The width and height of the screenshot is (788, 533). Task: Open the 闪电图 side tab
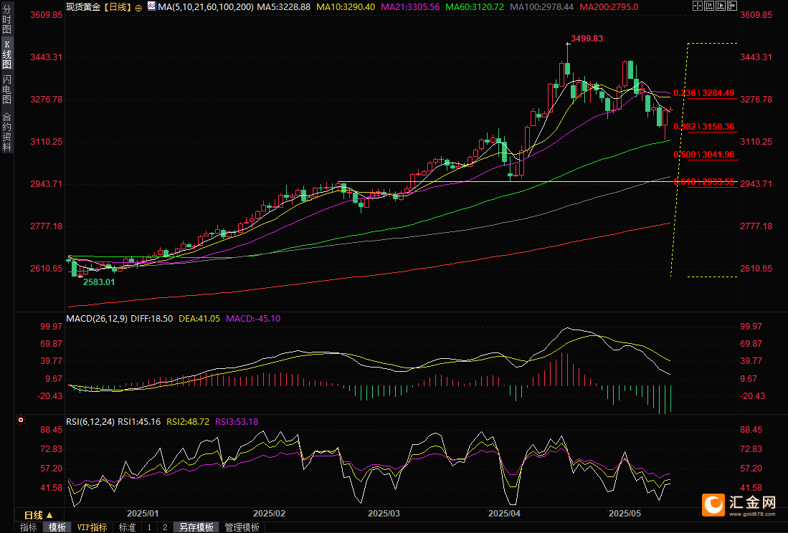tap(6, 89)
